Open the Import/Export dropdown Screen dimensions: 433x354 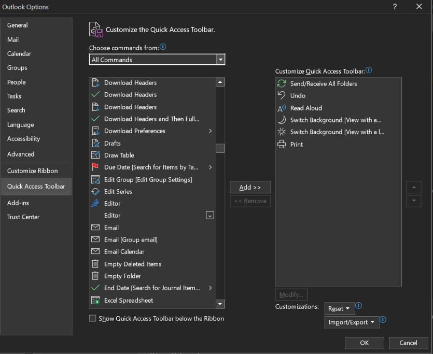point(352,322)
